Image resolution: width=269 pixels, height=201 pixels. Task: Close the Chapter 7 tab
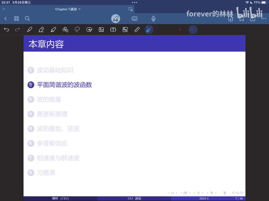pyautogui.click(x=4, y=9)
